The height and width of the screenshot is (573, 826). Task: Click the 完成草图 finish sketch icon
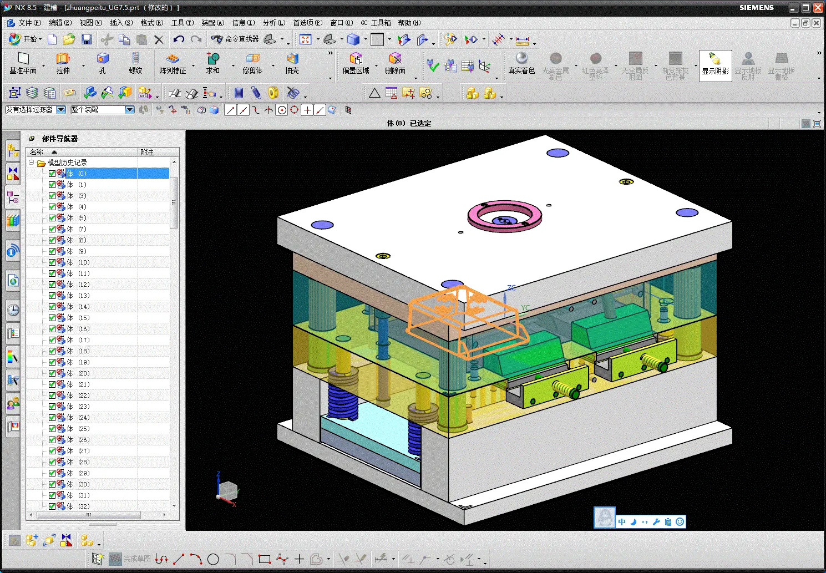coord(130,559)
